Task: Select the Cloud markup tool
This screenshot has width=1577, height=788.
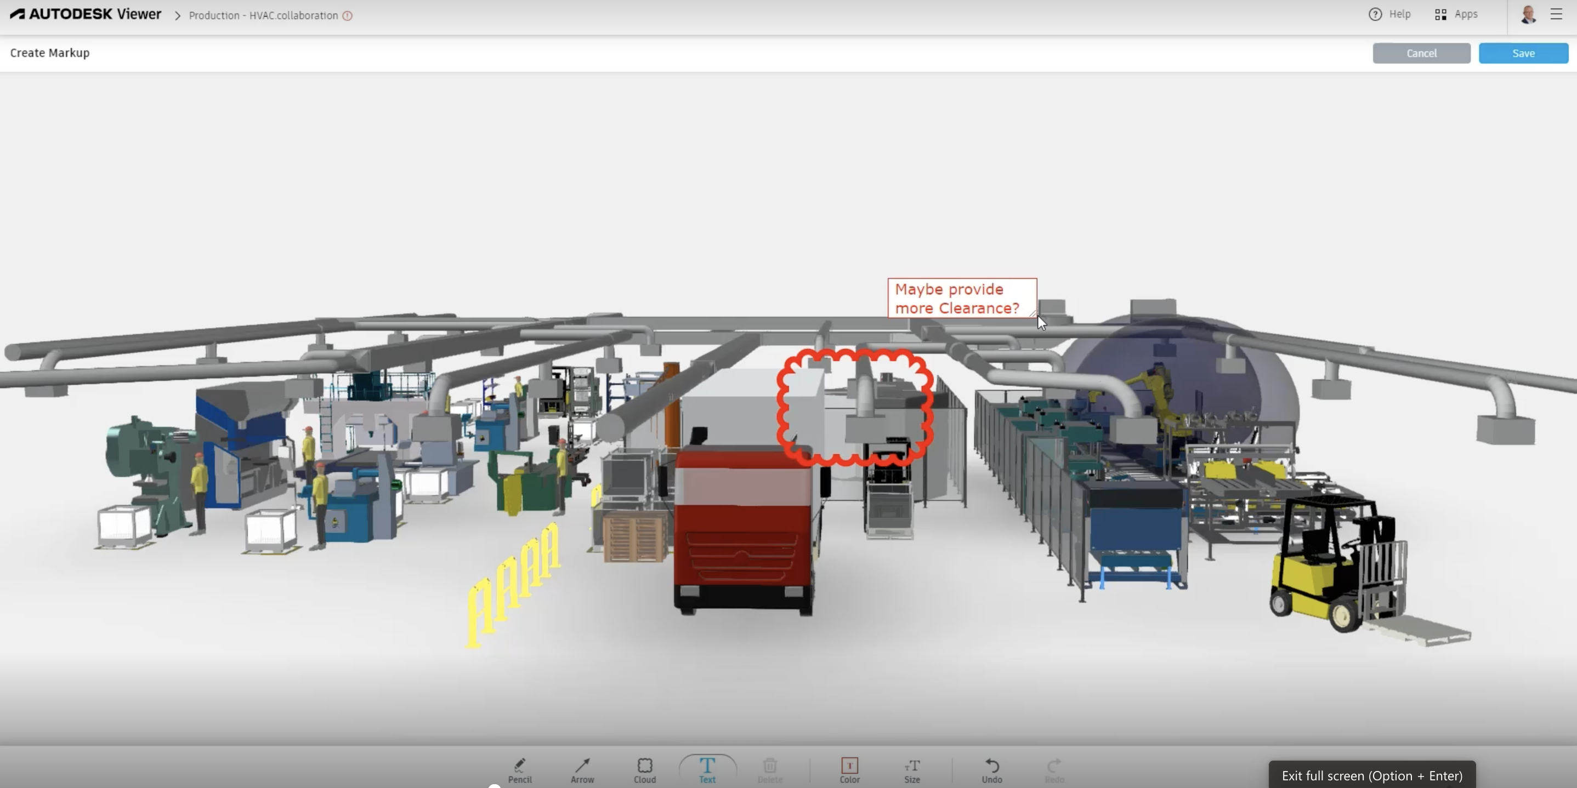Action: tap(645, 768)
